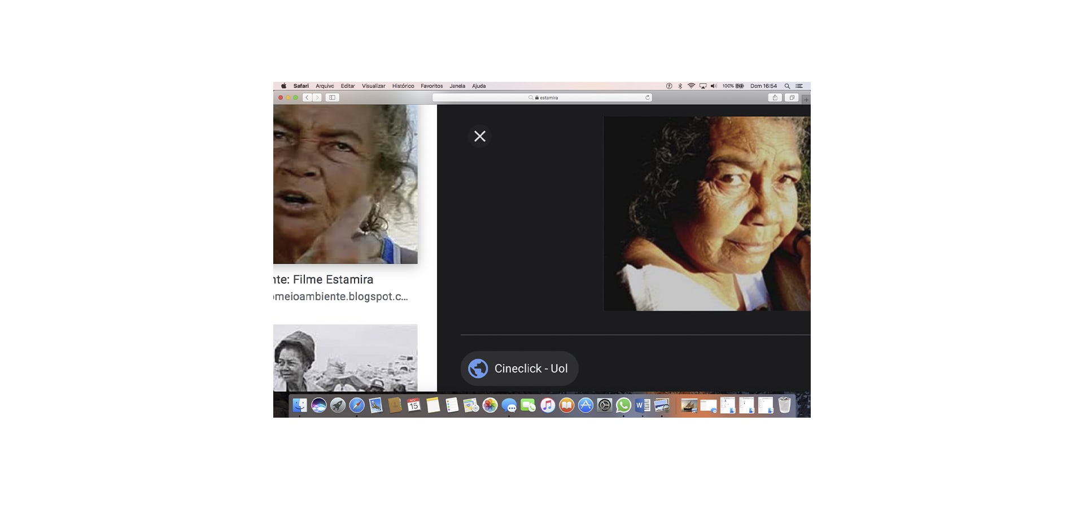
Task: Open the volume control in menu bar
Action: 714,86
